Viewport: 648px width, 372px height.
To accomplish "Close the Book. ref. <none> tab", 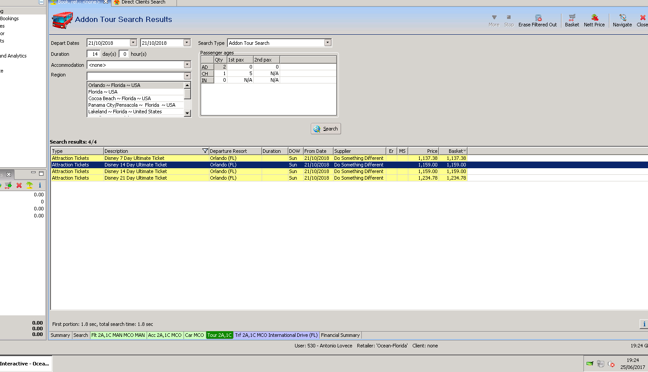I will coord(106,2).
